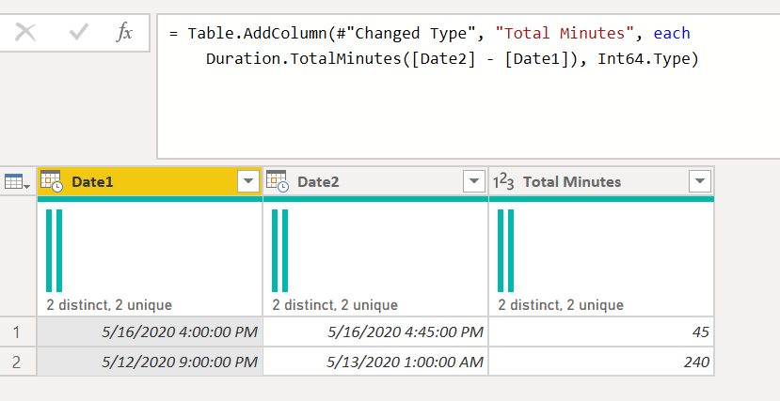
Task: Select row 2 by its row number
Action: [x=18, y=362]
